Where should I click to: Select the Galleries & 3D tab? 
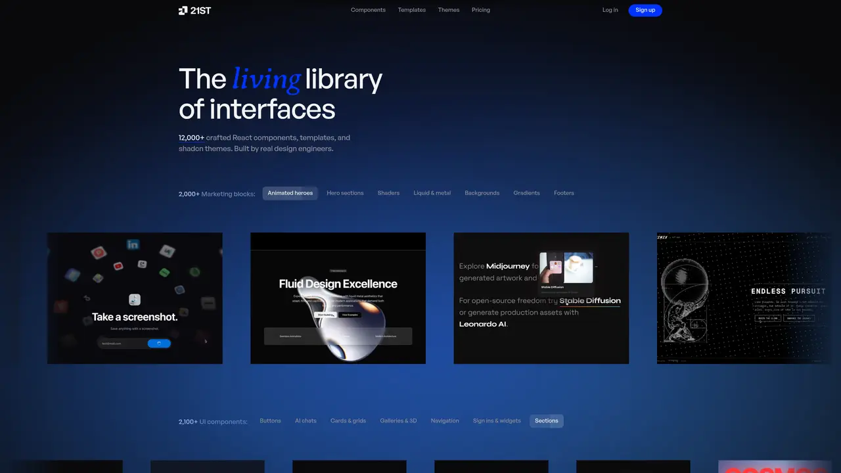(398, 421)
